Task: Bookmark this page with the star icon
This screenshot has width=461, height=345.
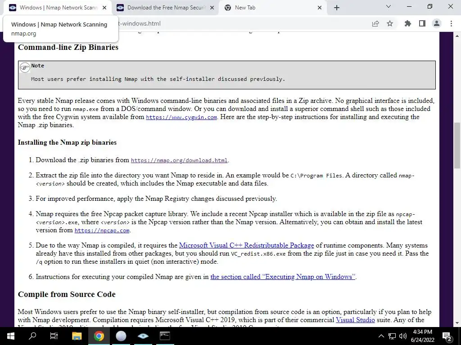Action: [x=390, y=23]
